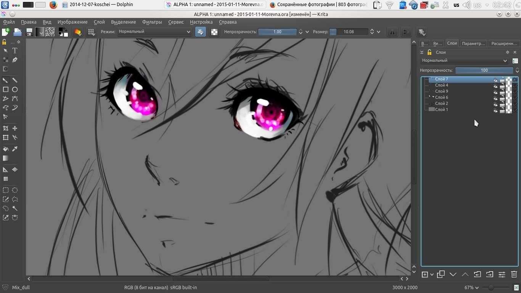Click the foreground/background color selector
Image resolution: width=521 pixels, height=293 pixels.
(x=63, y=32)
